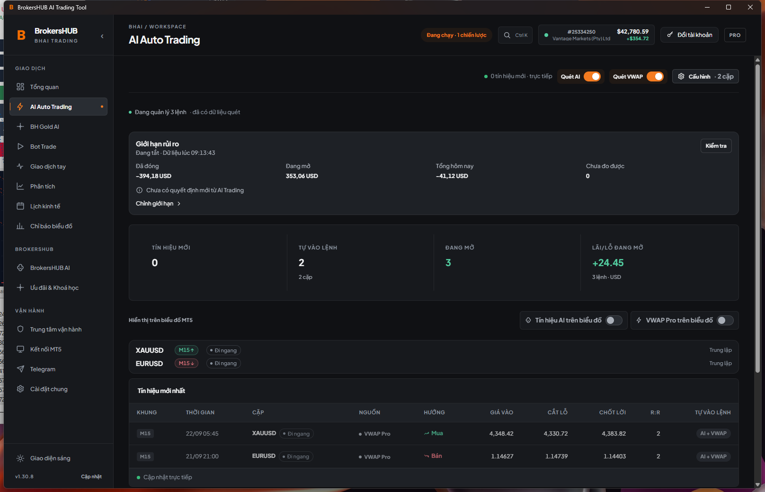The height and width of the screenshot is (492, 765).
Task: Click the XAUUSD M15 up trend badge
Action: tap(187, 350)
